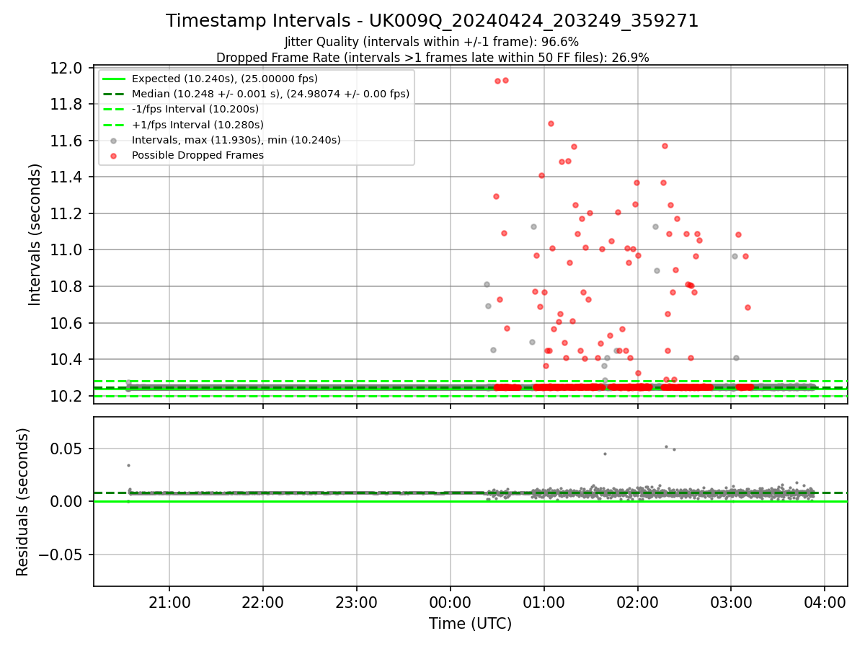This screenshot has width=865, height=649.
Task: Click the "03:00" time tick label
Action: tap(732, 602)
